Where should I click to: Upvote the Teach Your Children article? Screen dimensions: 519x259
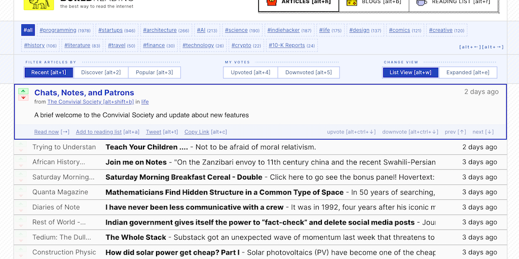(x=21, y=145)
